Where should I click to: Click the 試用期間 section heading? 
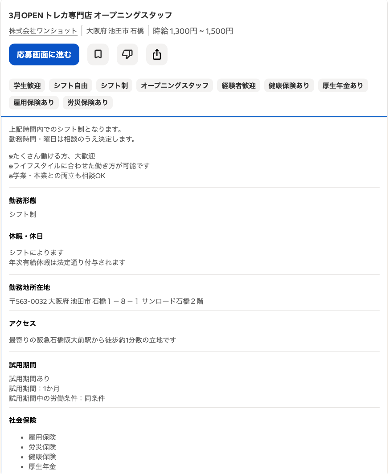[x=22, y=365]
